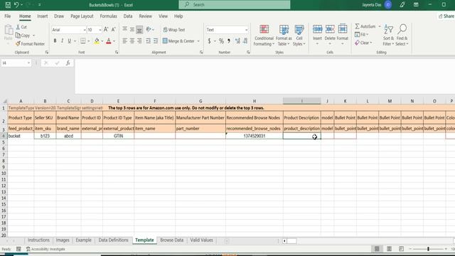Switch to the Insert ribbon tab
Image resolution: width=455 pixels, height=256 pixels.
pyautogui.click(x=43, y=16)
